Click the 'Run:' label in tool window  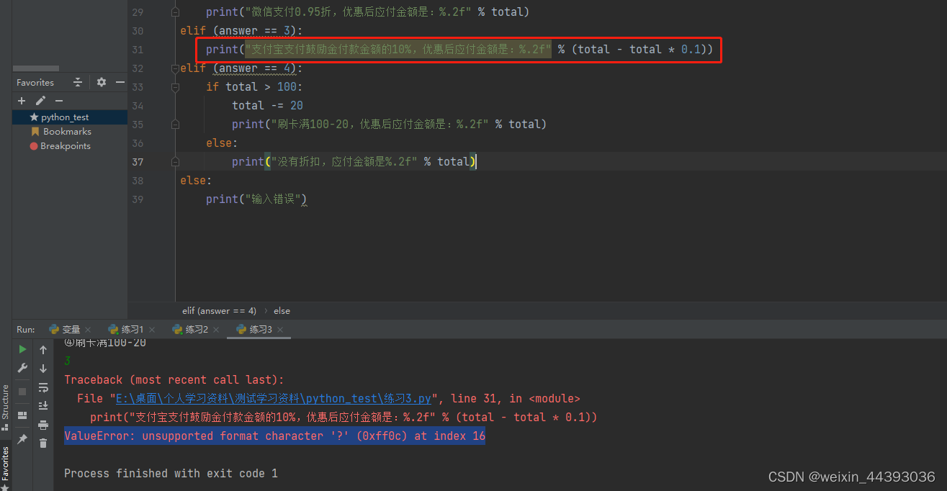coord(25,330)
